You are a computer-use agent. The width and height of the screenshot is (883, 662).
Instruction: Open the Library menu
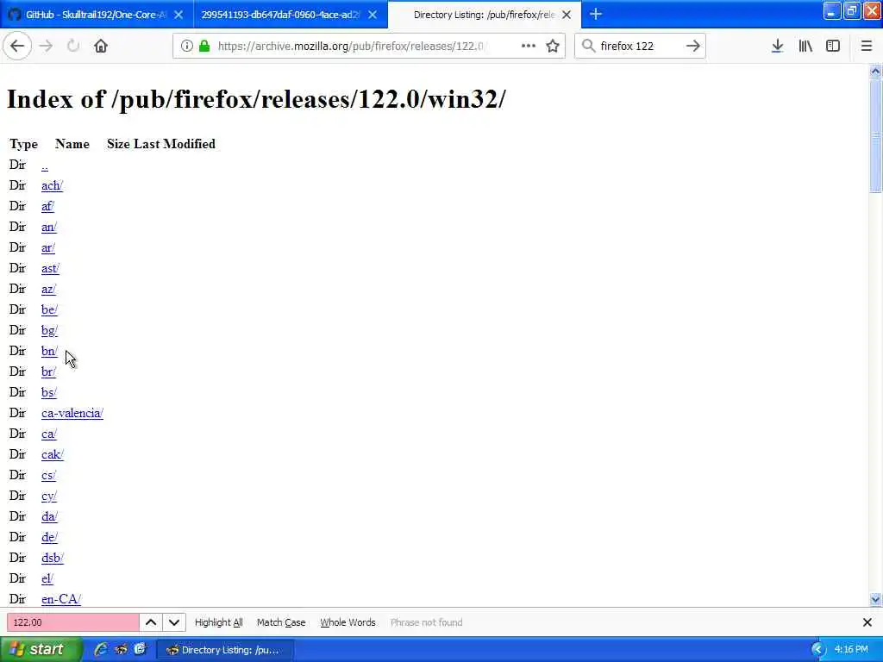coord(805,46)
